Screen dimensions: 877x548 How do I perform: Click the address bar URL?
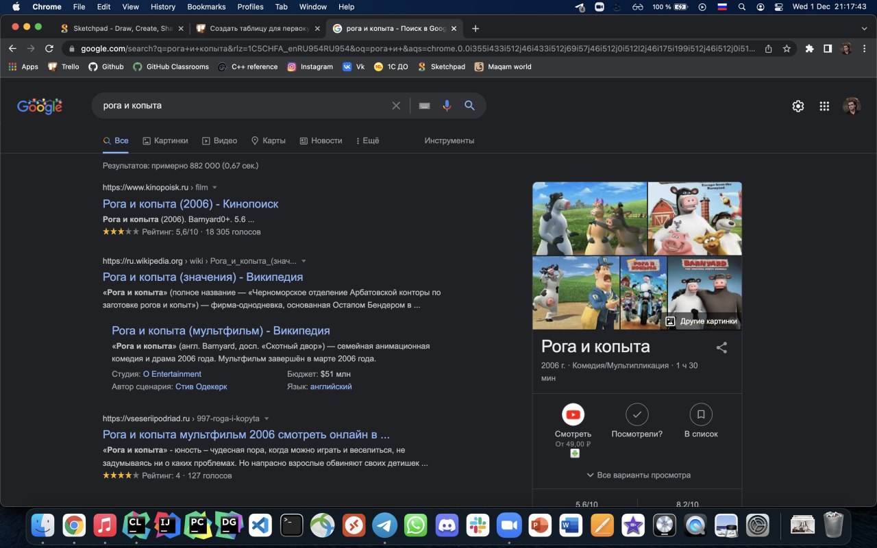point(418,49)
